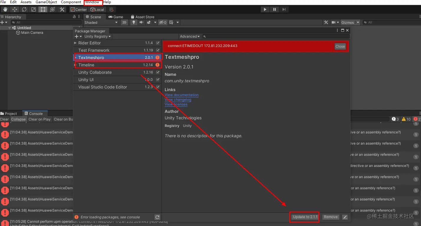This screenshot has height=226, width=421.
Task: Open scene effects dropdown arrow
Action: [x=155, y=22]
